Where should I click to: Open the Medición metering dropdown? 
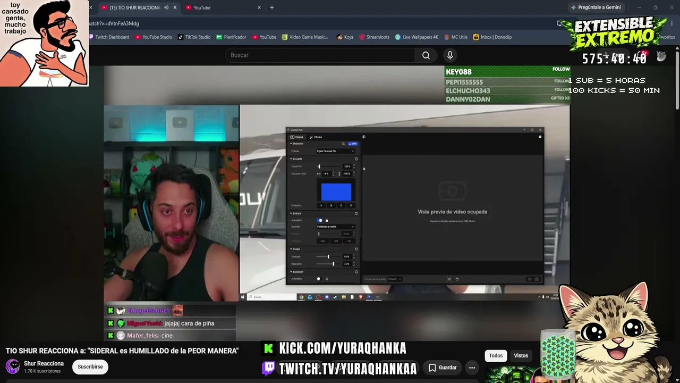tap(336, 227)
